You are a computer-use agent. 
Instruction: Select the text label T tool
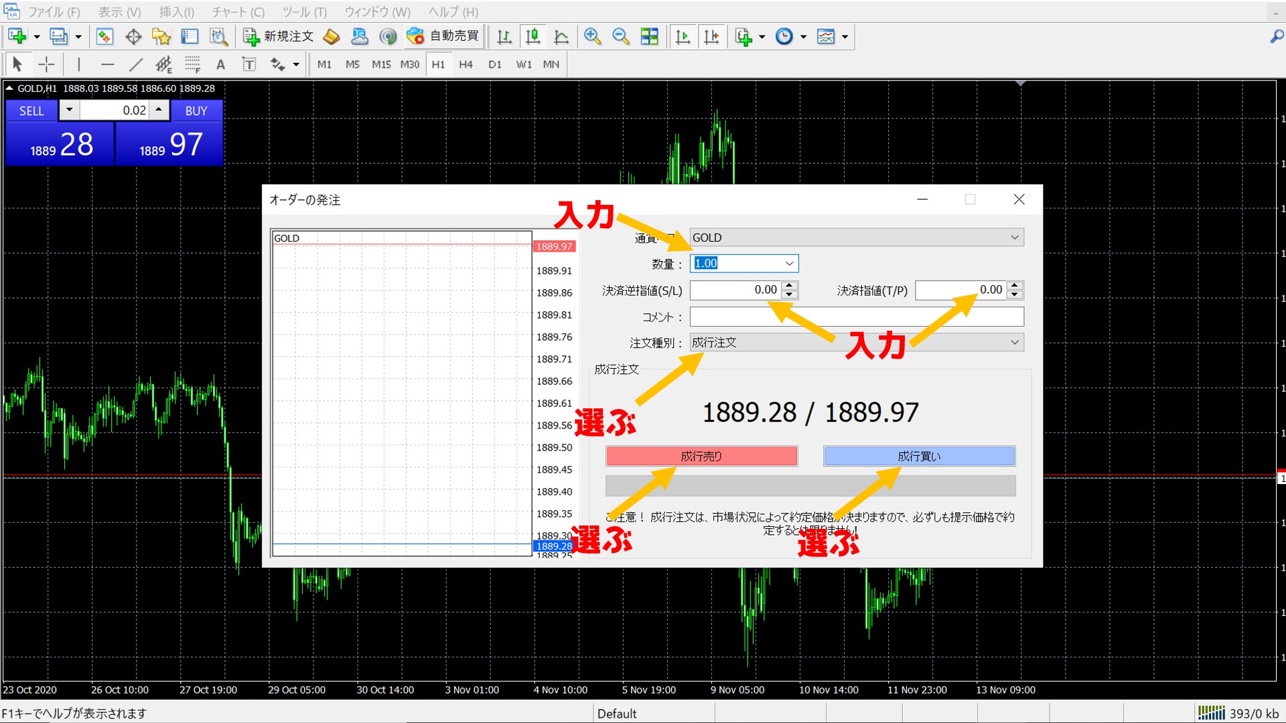[249, 64]
